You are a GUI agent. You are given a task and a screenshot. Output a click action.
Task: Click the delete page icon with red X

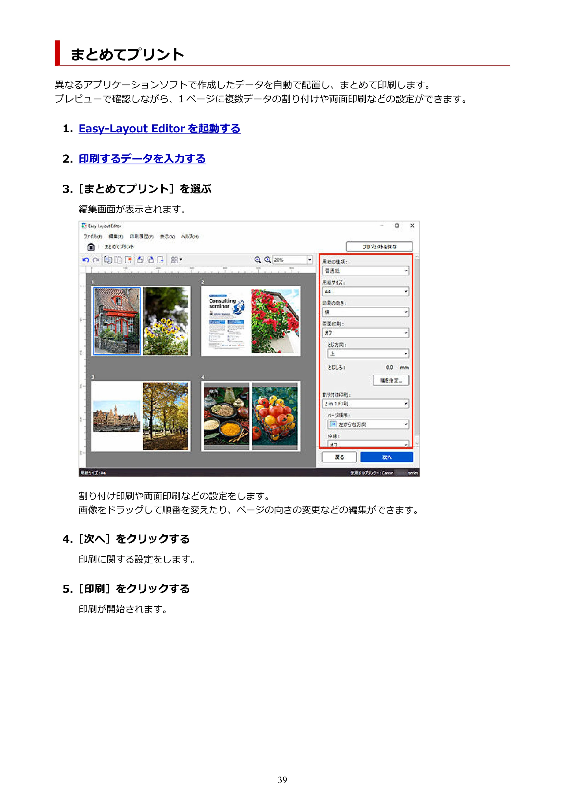coord(129,260)
